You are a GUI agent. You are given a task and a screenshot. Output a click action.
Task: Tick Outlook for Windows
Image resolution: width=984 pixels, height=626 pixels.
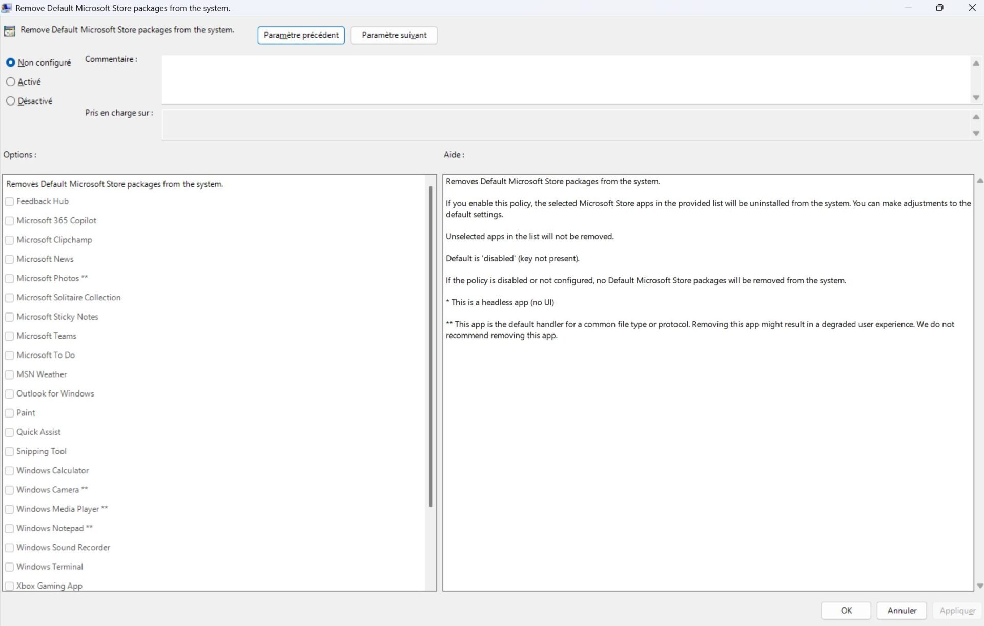tap(9, 394)
